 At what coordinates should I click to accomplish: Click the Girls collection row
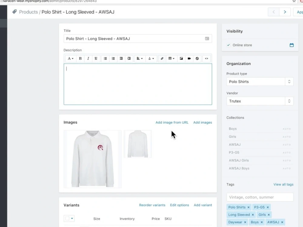260,137
